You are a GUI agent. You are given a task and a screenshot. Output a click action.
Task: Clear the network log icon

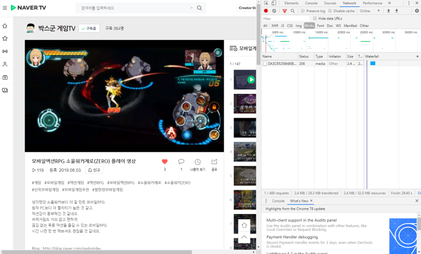(274, 11)
